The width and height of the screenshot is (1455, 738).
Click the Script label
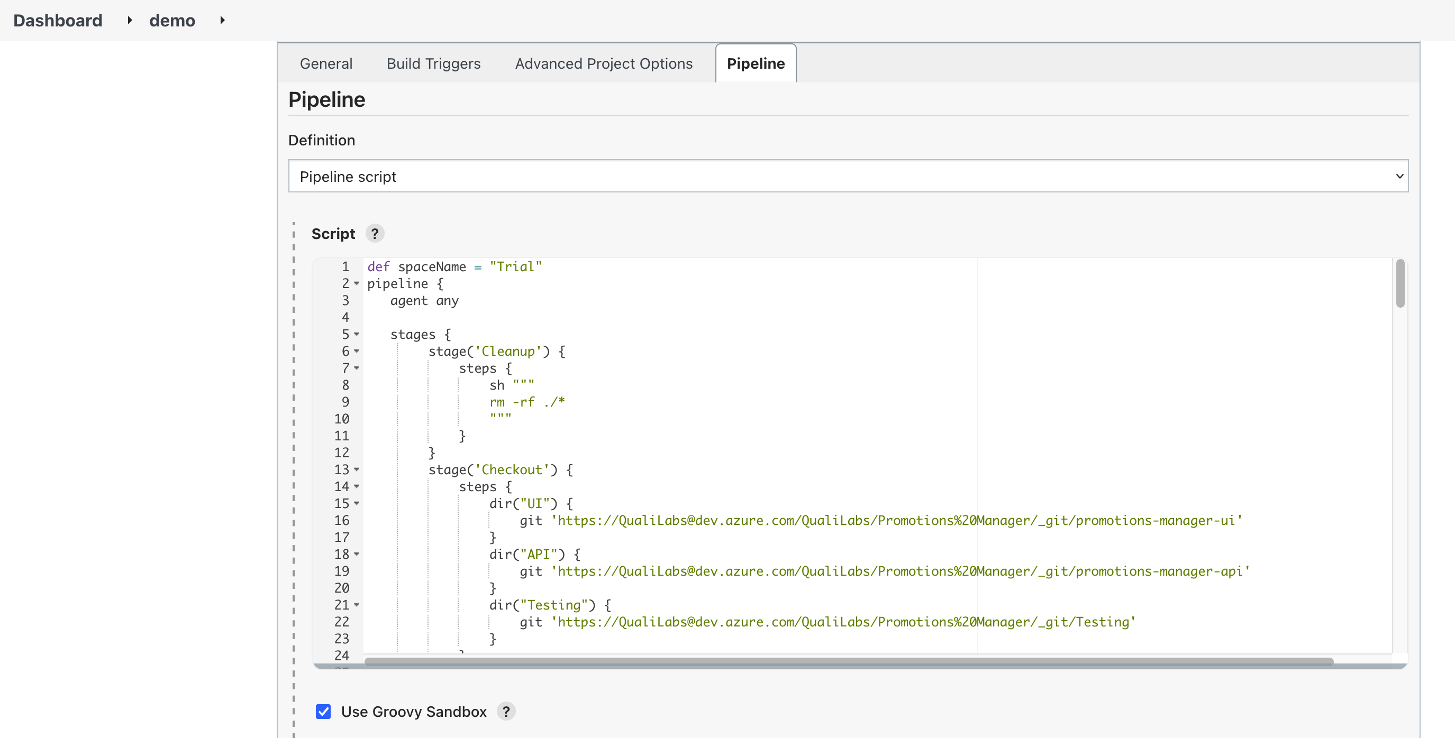point(333,234)
